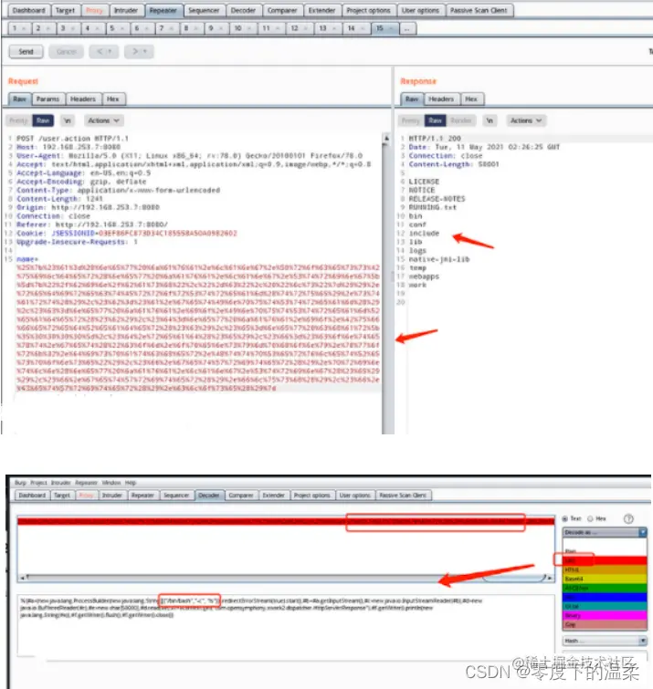This screenshot has width=653, height=689.
Task: Select Repeater request tab 7
Action: tap(162, 28)
